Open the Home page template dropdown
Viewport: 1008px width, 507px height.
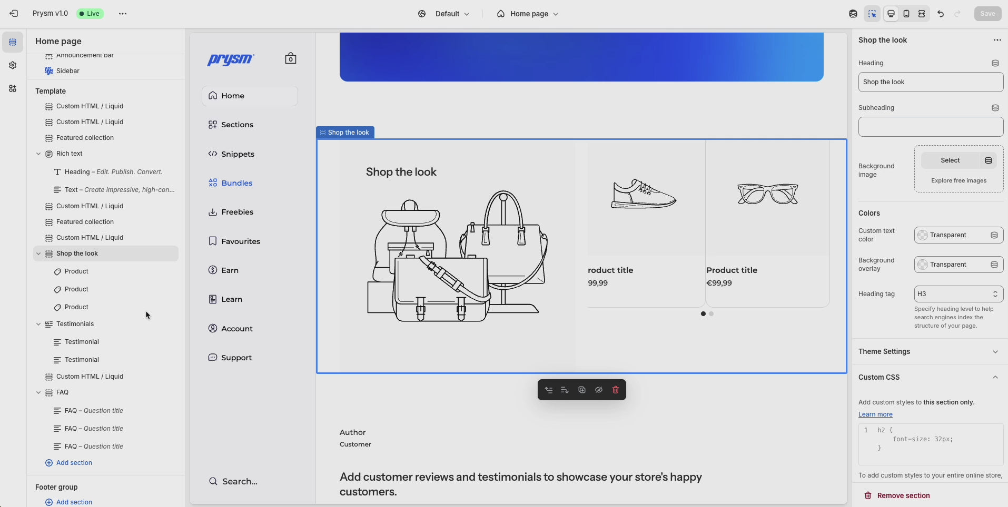coord(527,14)
